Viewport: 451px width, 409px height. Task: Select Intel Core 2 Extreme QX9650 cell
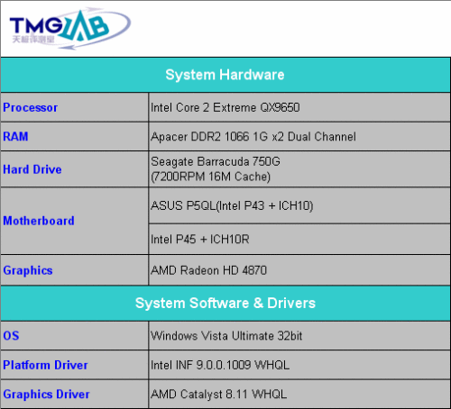click(x=299, y=107)
